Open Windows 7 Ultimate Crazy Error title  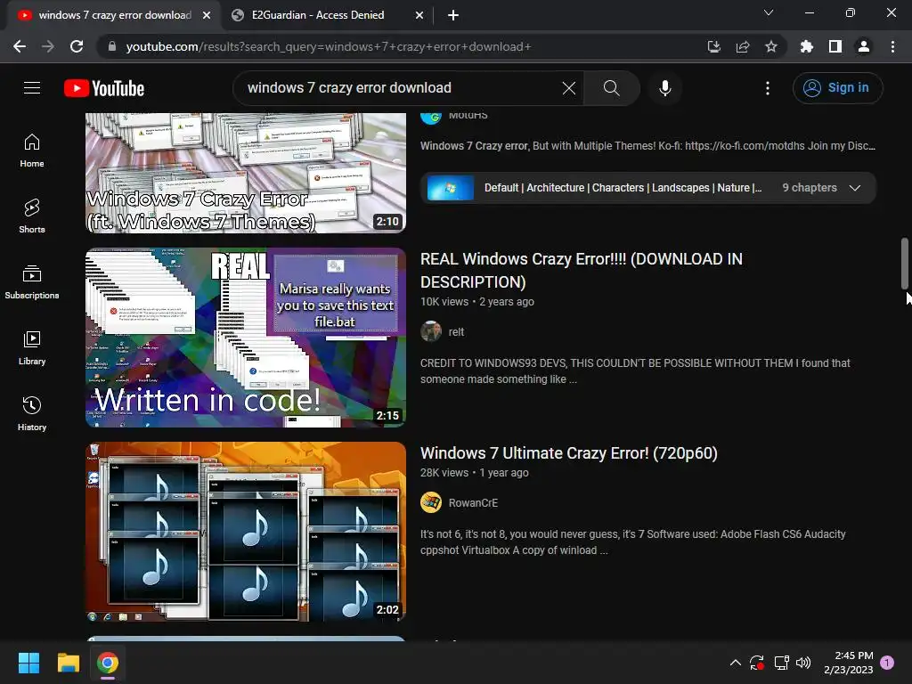(x=569, y=453)
